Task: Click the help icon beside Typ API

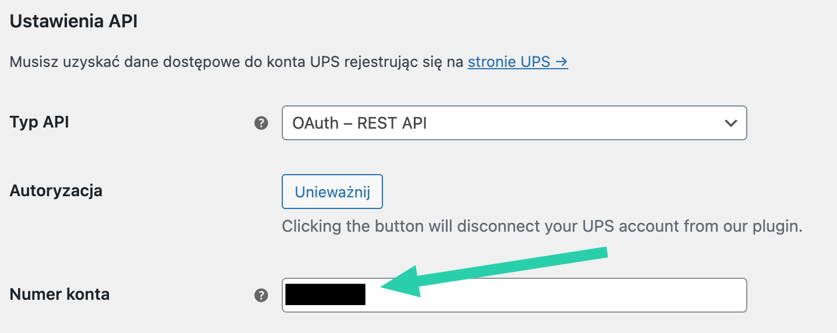Action: [x=261, y=123]
